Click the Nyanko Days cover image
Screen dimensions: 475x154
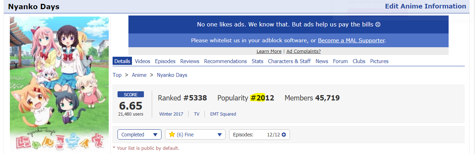(x=59, y=85)
